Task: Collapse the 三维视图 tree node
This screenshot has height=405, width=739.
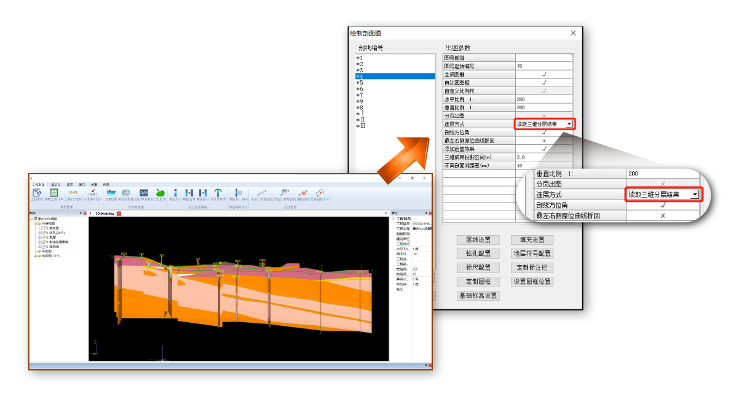Action: (35, 223)
